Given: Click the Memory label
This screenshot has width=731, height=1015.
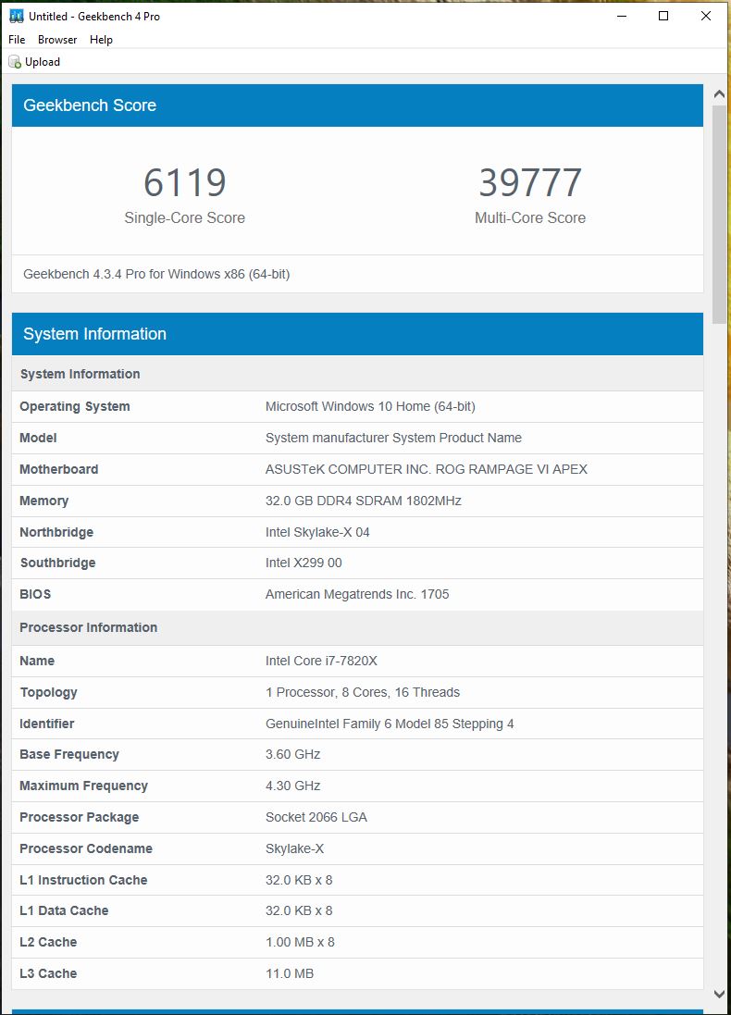Looking at the screenshot, I should 44,501.
